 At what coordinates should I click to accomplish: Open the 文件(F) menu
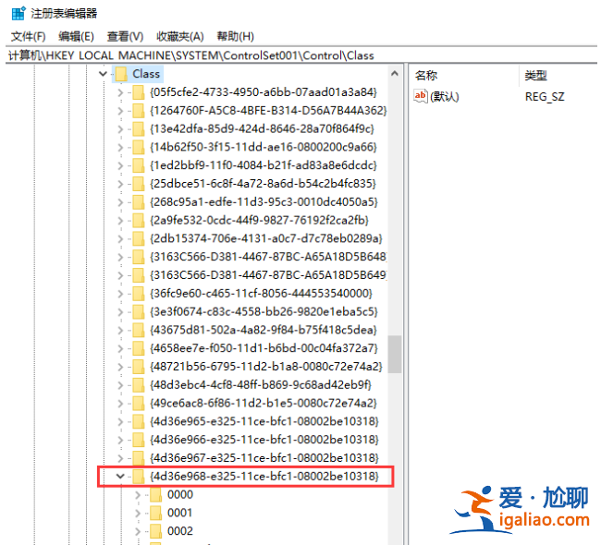(x=28, y=37)
